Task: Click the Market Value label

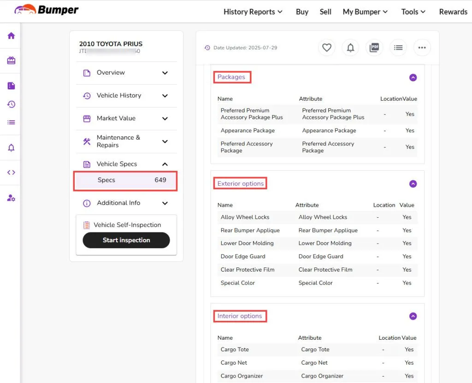Action: [x=116, y=118]
